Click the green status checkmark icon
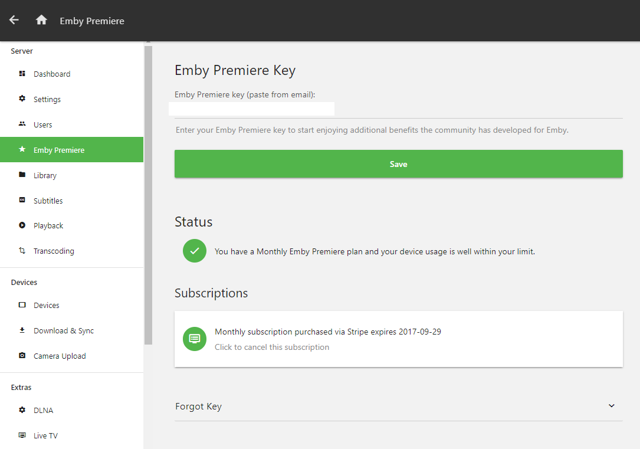The height and width of the screenshot is (449, 640). coord(195,251)
